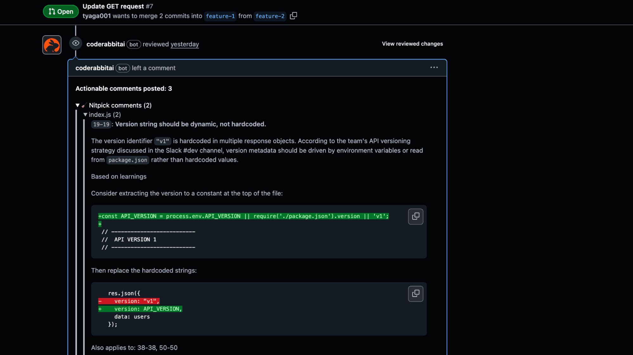Viewport: 633px width, 355px height.
Task: Copy API_VERSION constant code snippet
Action: [x=415, y=217]
